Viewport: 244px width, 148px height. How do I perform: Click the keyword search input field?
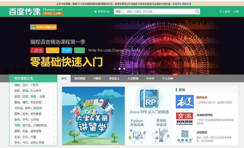(x=159, y=12)
